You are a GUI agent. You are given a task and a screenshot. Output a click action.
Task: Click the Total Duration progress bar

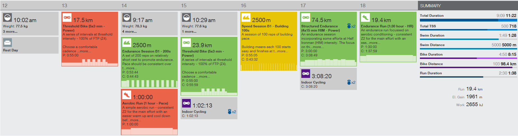[x=468, y=20]
